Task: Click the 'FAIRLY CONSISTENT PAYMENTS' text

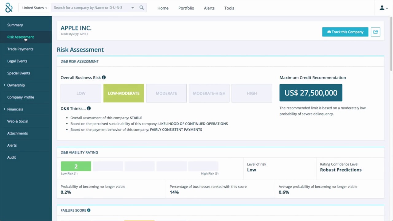Action: [176, 130]
